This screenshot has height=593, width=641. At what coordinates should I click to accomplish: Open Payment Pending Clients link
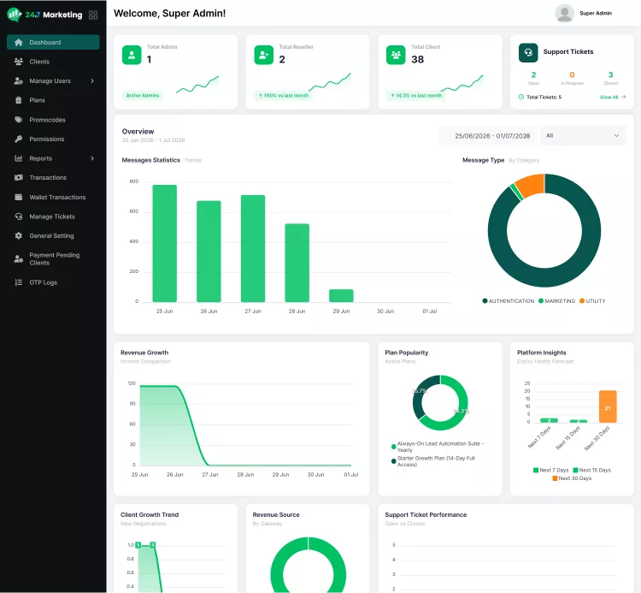tap(53, 259)
